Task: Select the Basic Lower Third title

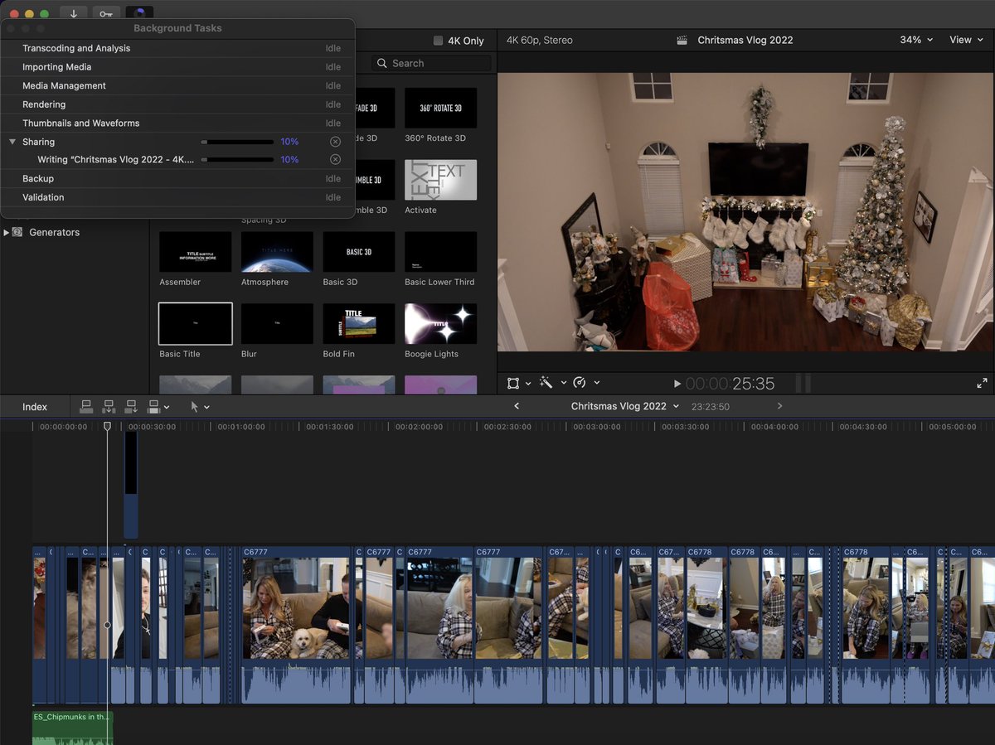Action: (440, 252)
